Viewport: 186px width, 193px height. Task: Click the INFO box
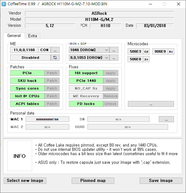[19, 156]
